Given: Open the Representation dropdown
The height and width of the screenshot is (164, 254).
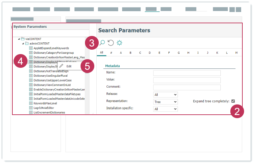Looking at the screenshot, I should click(166, 102).
